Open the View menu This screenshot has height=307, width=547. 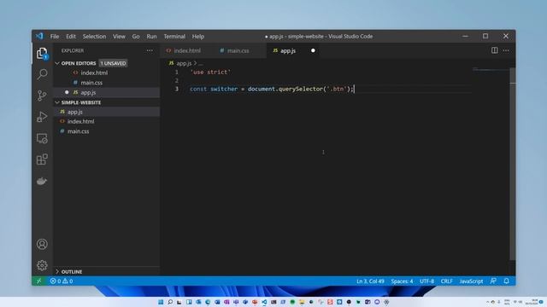[119, 36]
